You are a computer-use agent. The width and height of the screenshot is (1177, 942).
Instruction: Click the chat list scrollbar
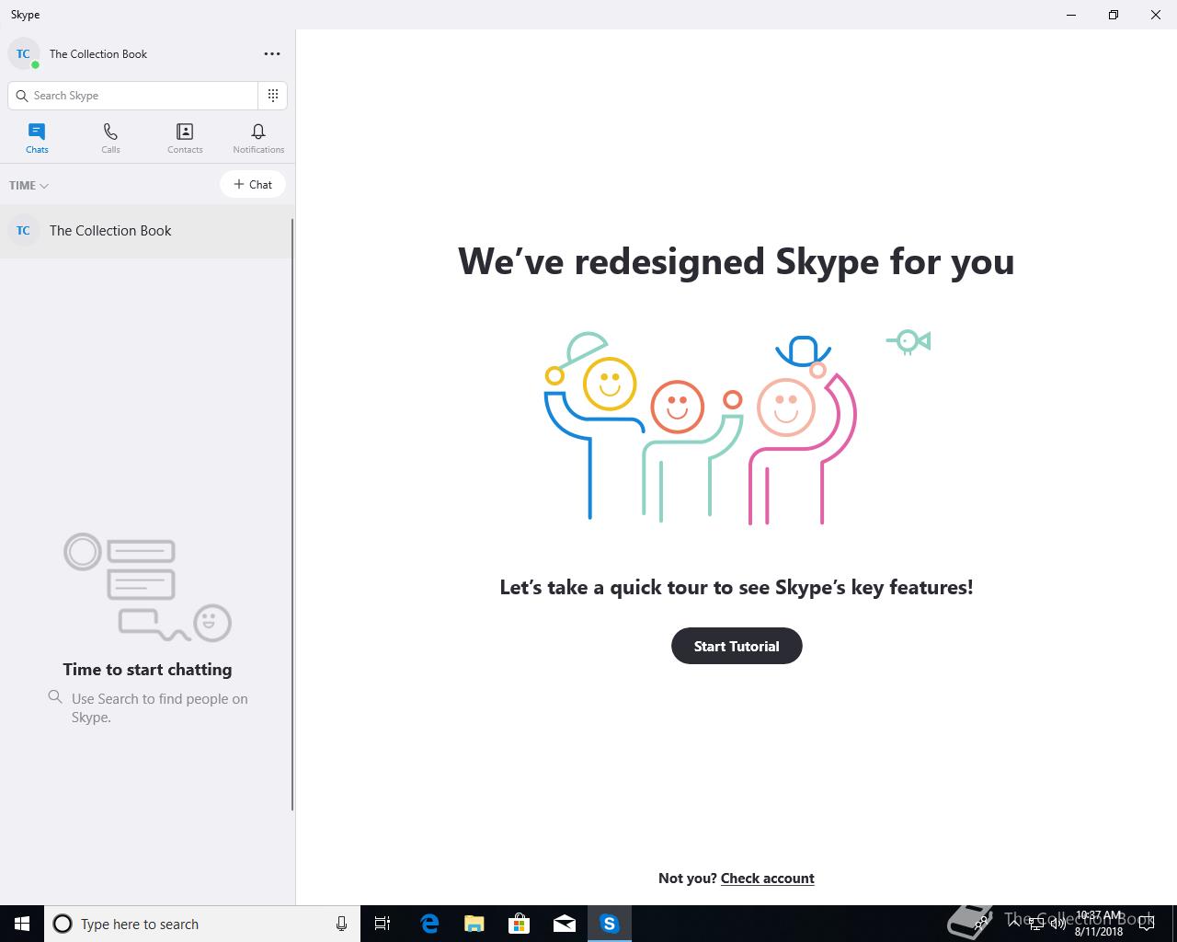tap(292, 515)
